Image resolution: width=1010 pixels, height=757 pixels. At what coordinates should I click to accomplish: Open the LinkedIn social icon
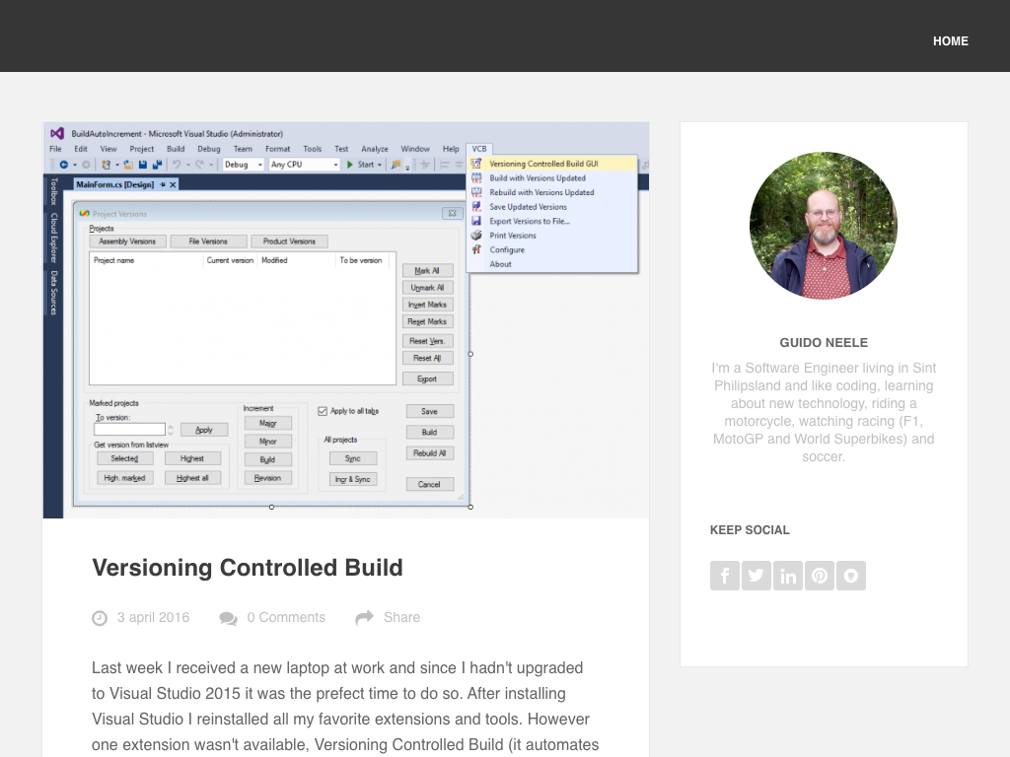pyautogui.click(x=788, y=576)
